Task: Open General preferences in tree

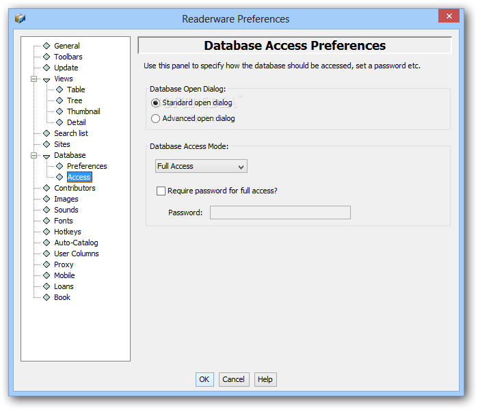Action: (67, 46)
